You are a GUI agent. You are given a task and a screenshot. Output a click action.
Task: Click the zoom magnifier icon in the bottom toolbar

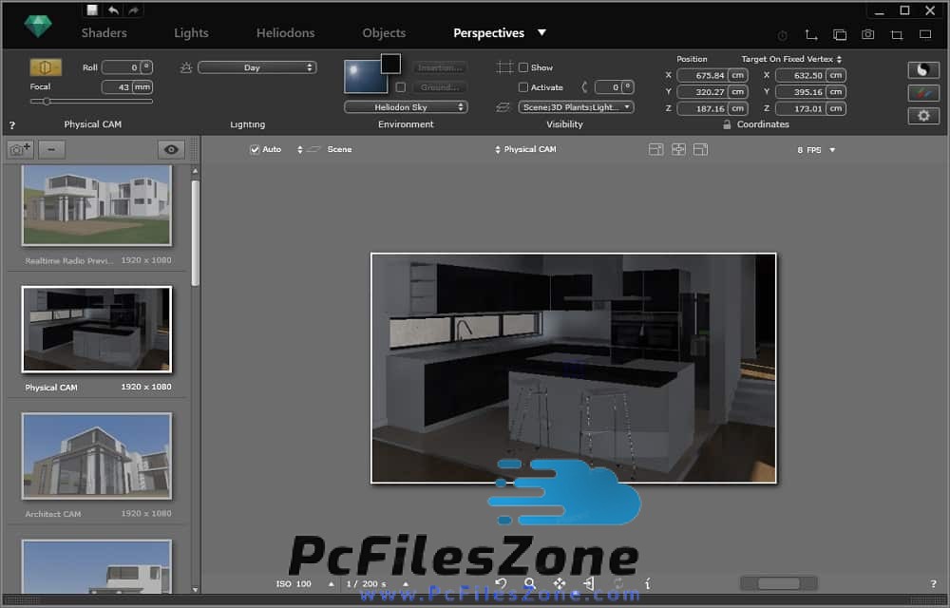[530, 583]
